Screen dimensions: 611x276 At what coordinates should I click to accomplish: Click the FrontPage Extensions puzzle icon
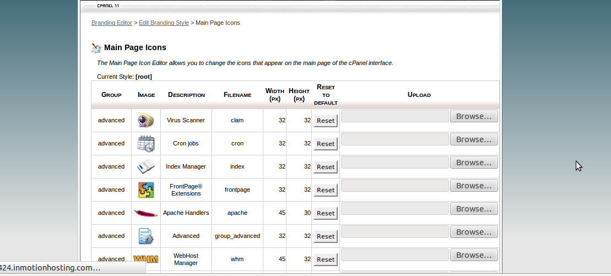point(145,190)
